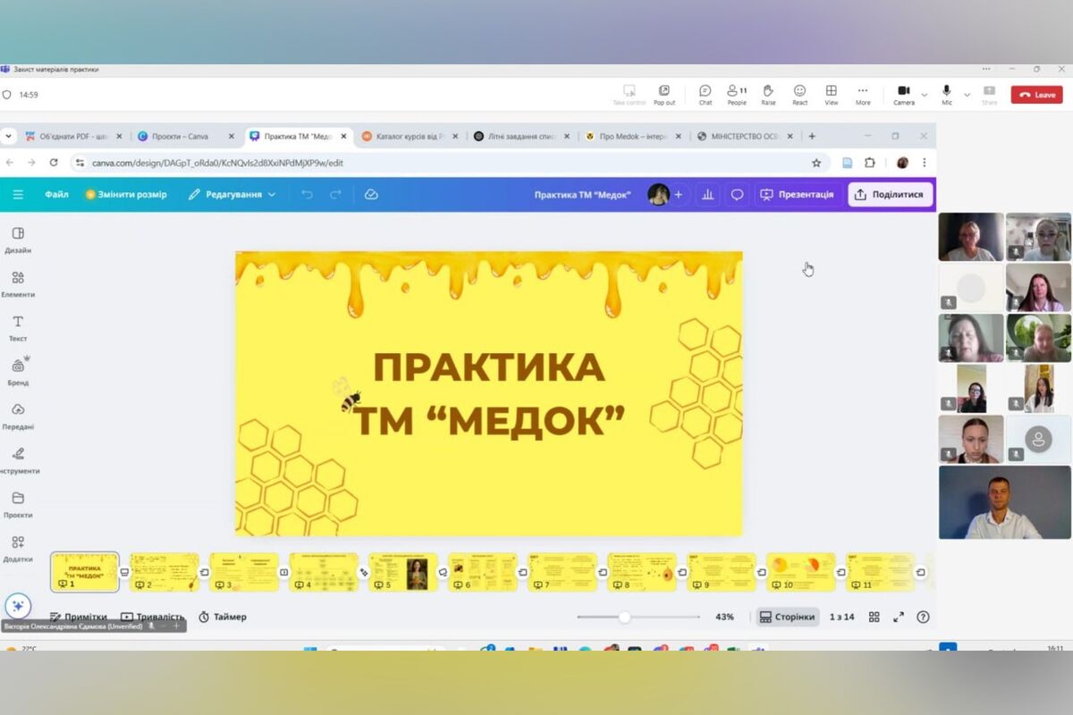Open the Елементи panel in sidebar
Image resolution: width=1073 pixels, height=715 pixels.
tap(18, 283)
